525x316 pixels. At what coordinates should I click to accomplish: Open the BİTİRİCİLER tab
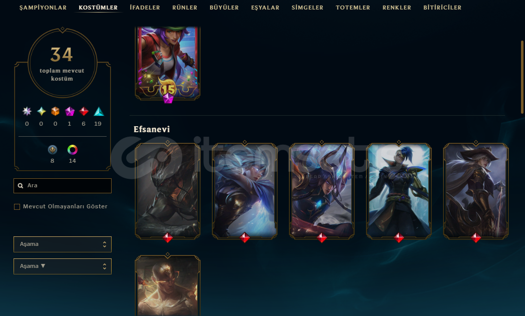pyautogui.click(x=442, y=8)
